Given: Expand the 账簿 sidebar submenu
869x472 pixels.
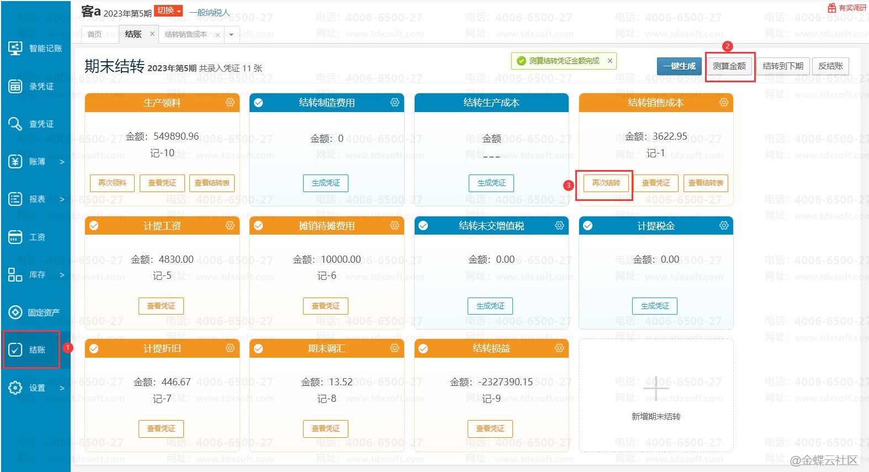Looking at the screenshot, I should [x=62, y=162].
